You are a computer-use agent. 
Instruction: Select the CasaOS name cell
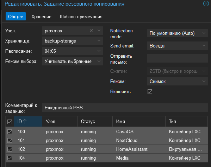tap(125, 131)
